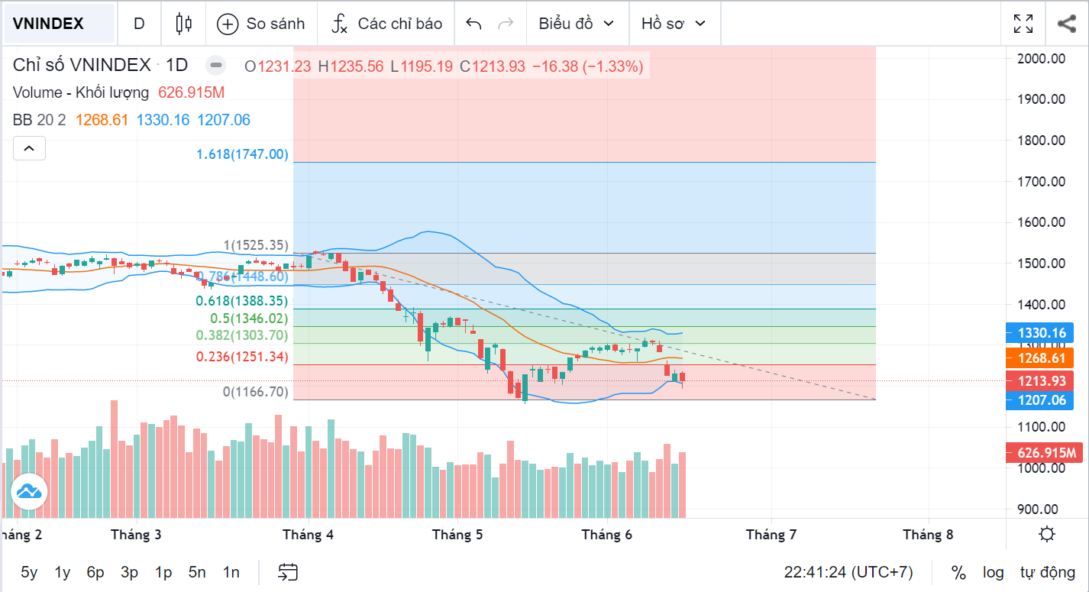Click the So sánh compare button
Viewport: 1089px width, 592px height.
click(261, 24)
